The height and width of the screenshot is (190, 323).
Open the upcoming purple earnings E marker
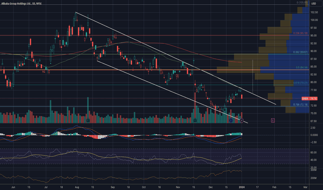click(x=273, y=120)
